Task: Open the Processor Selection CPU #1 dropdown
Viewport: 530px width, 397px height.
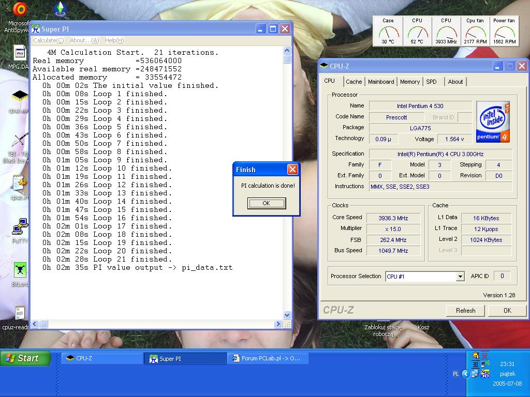Action: click(460, 277)
